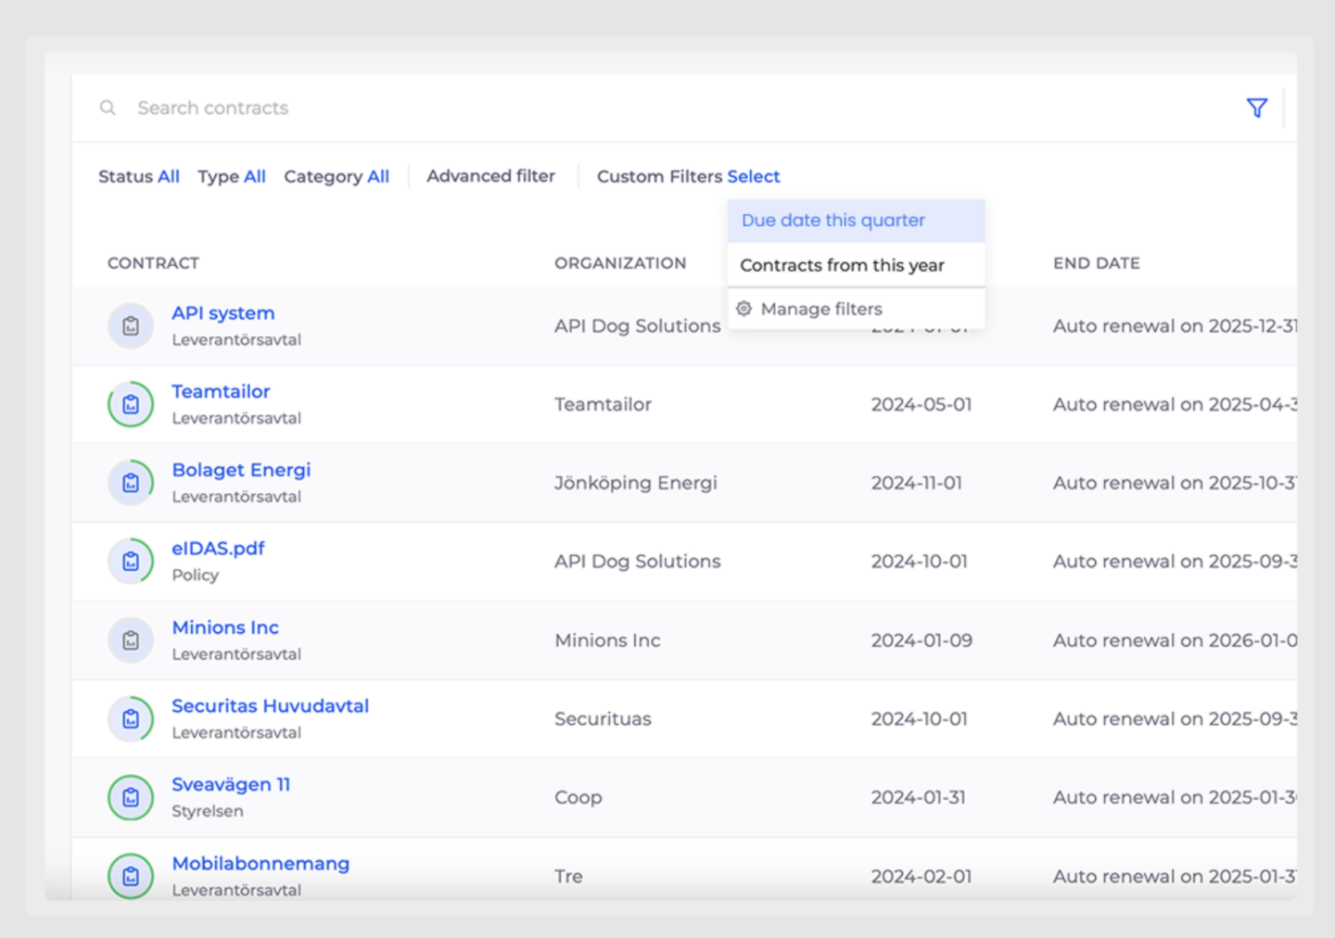Click the Tre organization cell
This screenshot has width=1335, height=938.
click(x=568, y=876)
